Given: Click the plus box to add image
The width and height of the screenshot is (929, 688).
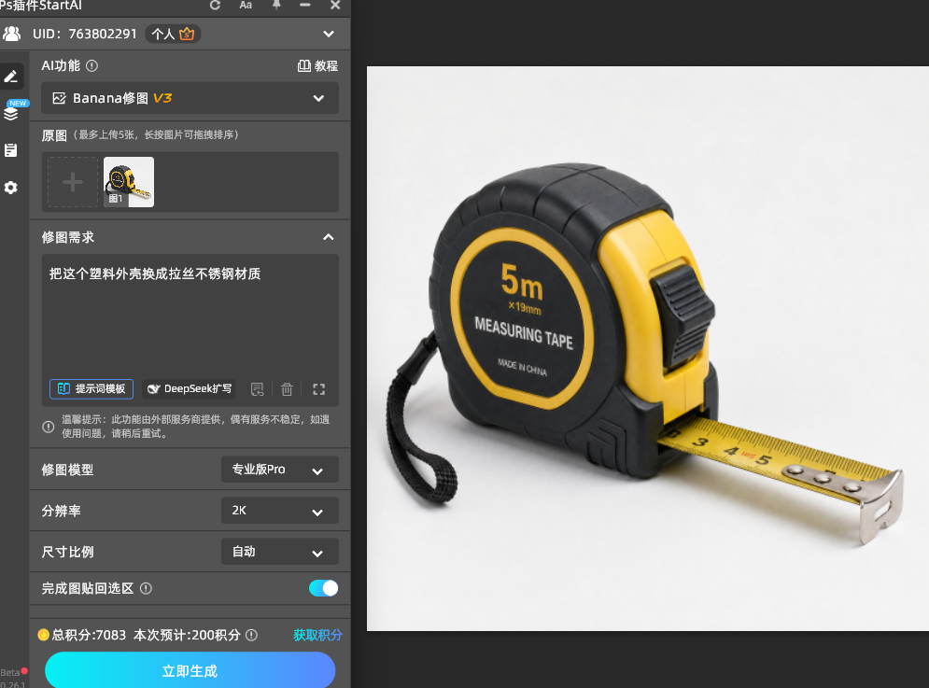Looking at the screenshot, I should (73, 182).
